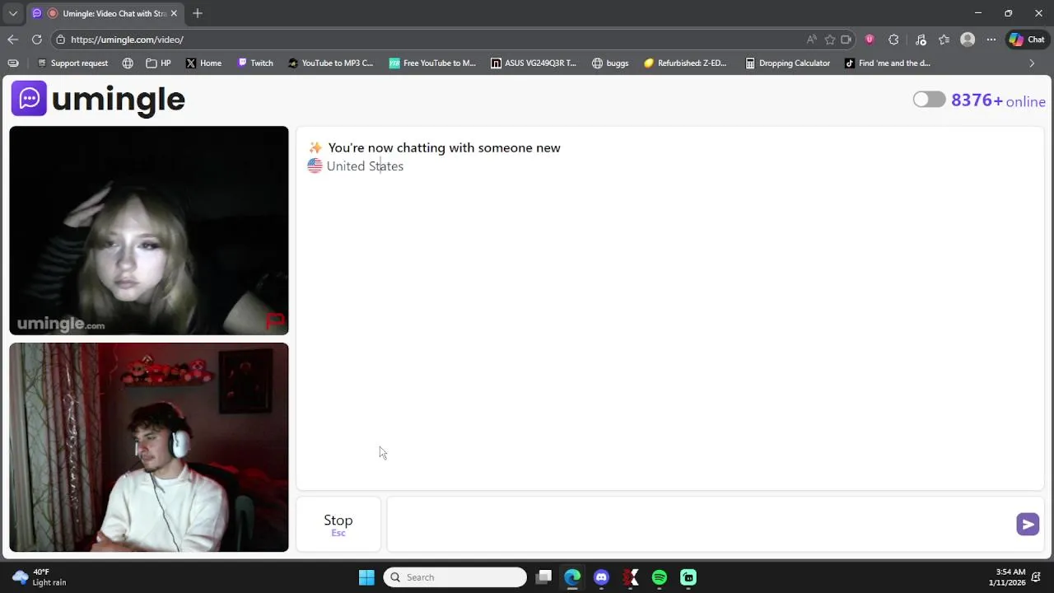
Task: Click the United States country label
Action: [x=365, y=166]
